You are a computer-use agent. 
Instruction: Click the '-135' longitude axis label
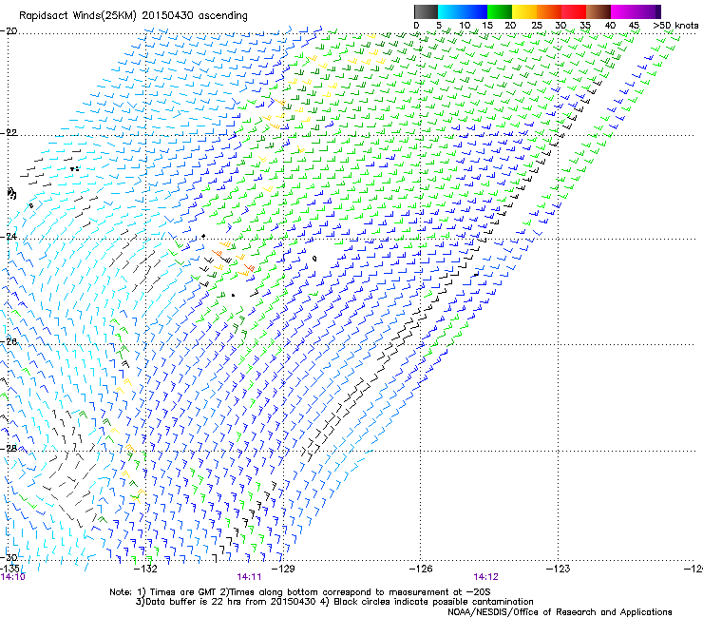click(x=9, y=569)
